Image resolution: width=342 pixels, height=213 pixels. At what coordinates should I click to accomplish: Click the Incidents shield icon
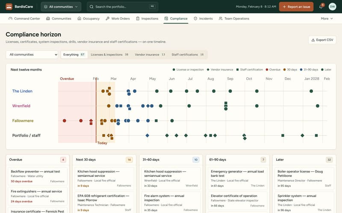[195, 19]
